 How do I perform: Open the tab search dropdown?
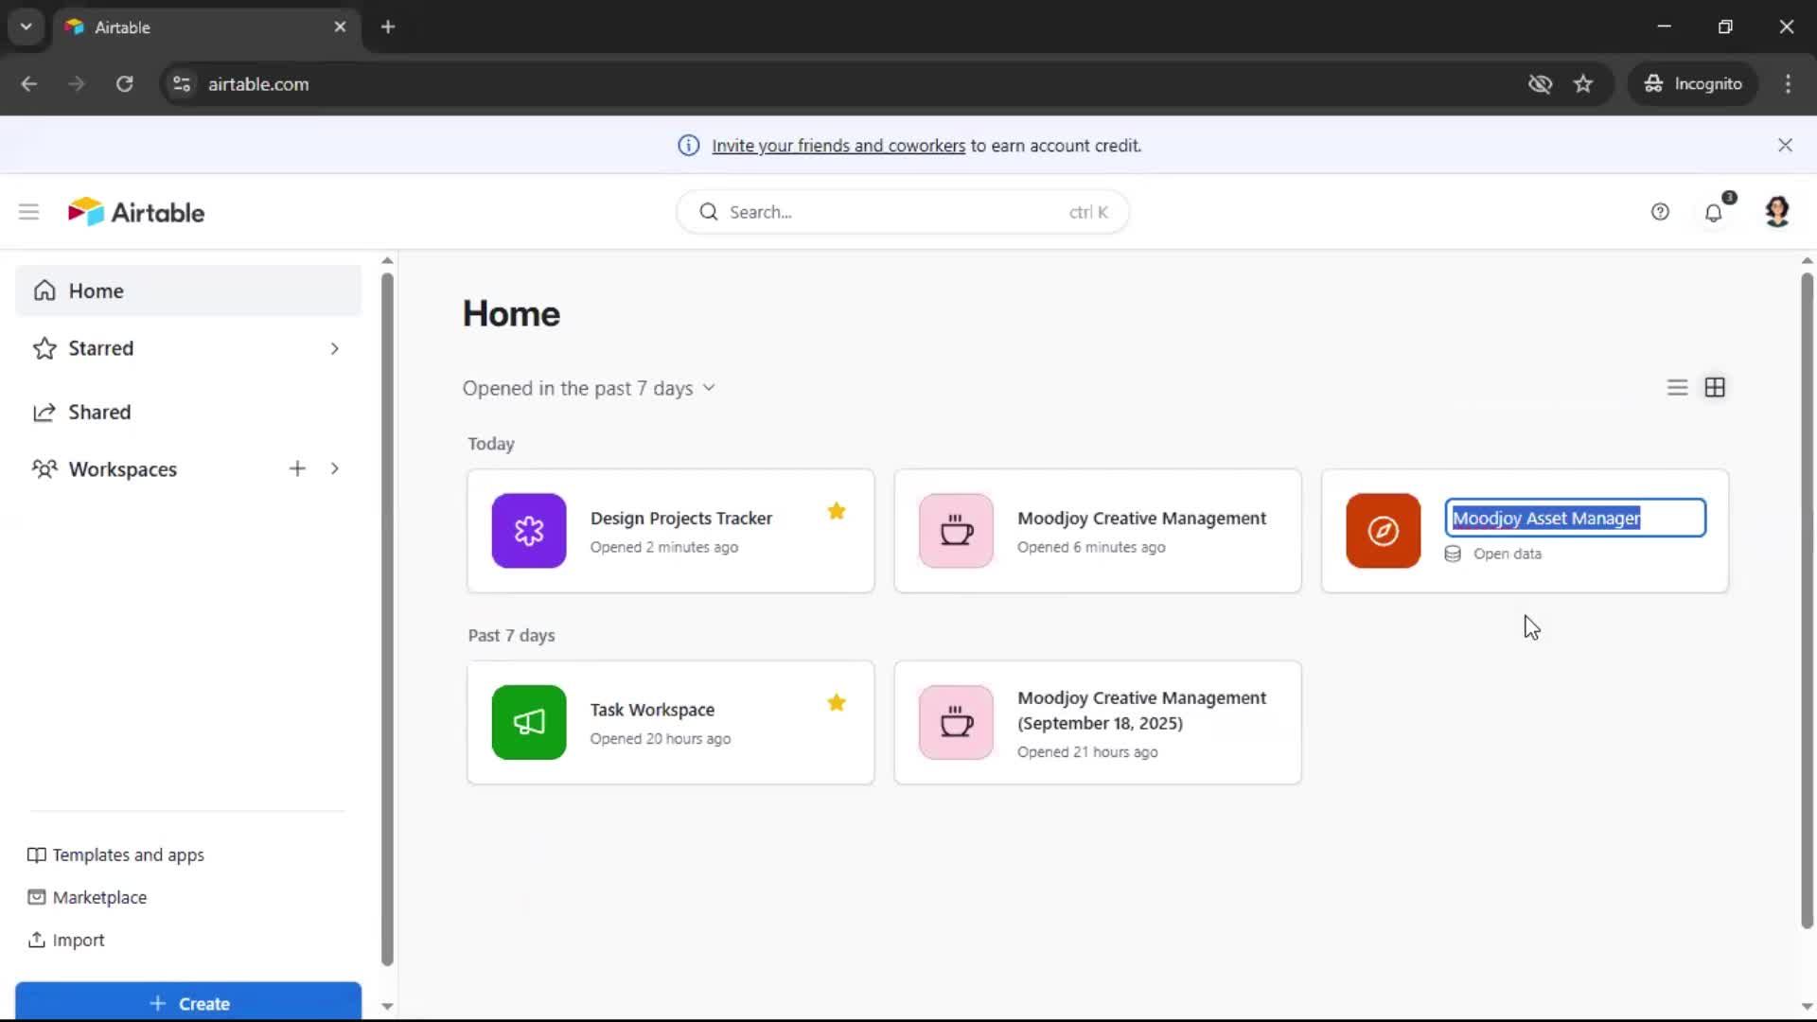[x=26, y=26]
